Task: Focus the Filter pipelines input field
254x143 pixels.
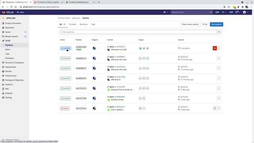Action: coord(139,32)
